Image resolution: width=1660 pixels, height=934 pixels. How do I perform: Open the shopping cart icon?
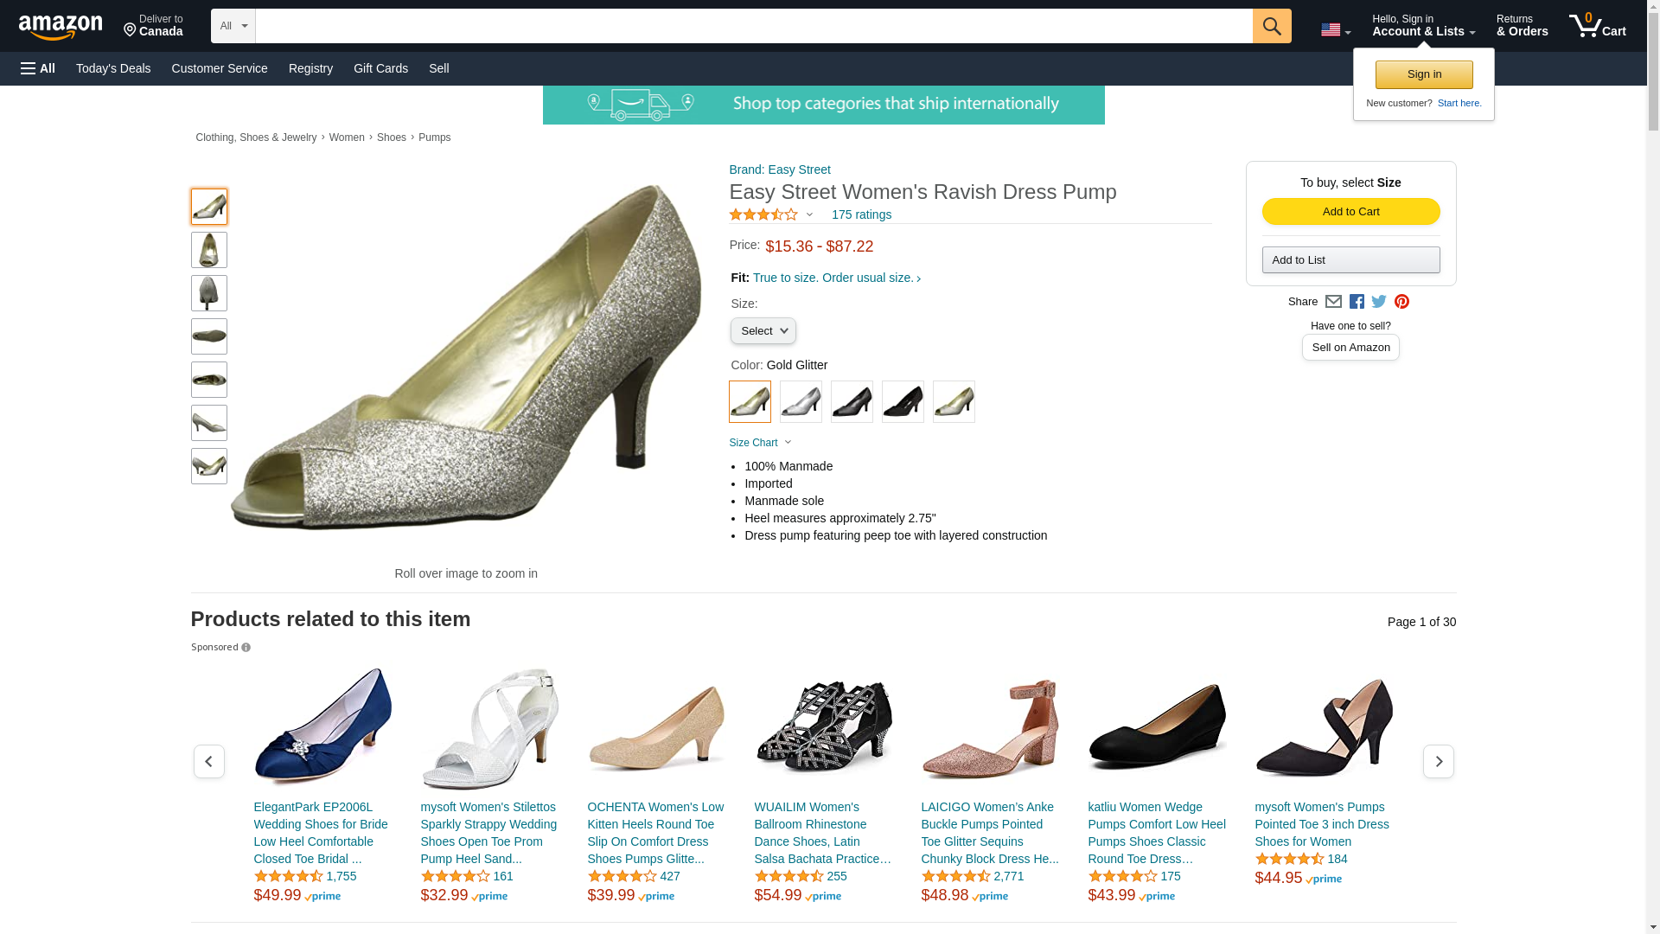point(1597,26)
